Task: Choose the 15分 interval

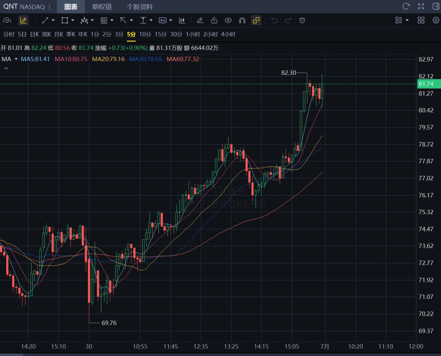Action: pyautogui.click(x=161, y=35)
